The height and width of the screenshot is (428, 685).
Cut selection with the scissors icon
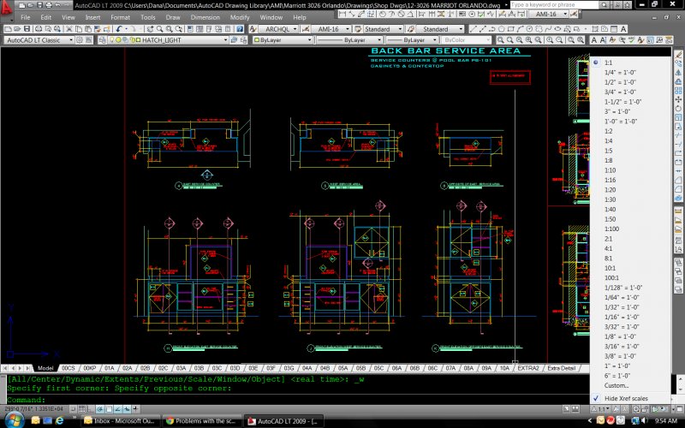tap(69, 29)
